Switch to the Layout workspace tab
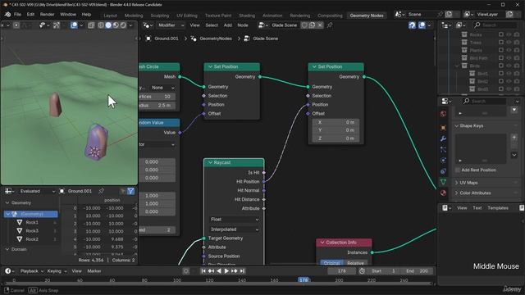 tap(110, 16)
